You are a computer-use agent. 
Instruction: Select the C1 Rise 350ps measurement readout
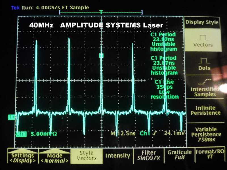pyautogui.click(x=164, y=89)
